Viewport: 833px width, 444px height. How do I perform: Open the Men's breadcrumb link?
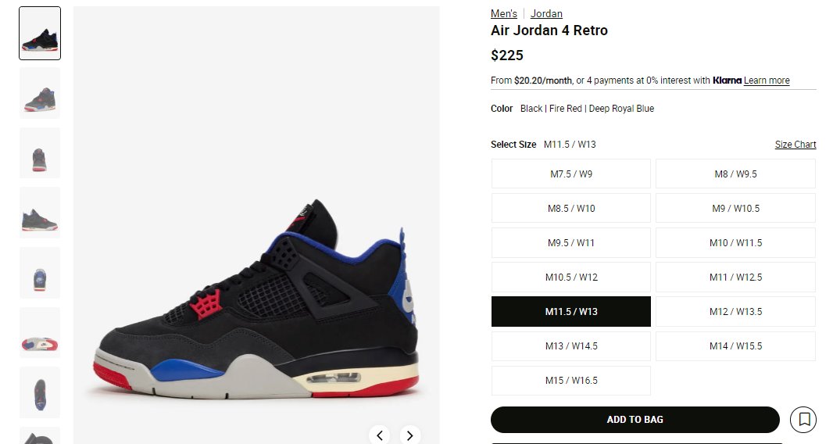tap(503, 14)
